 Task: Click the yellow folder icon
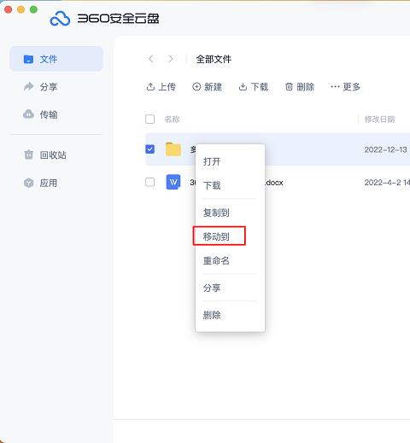click(173, 149)
